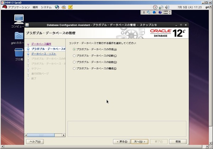
Task: Open the mail client panel icon
Action: click(x=64, y=7)
